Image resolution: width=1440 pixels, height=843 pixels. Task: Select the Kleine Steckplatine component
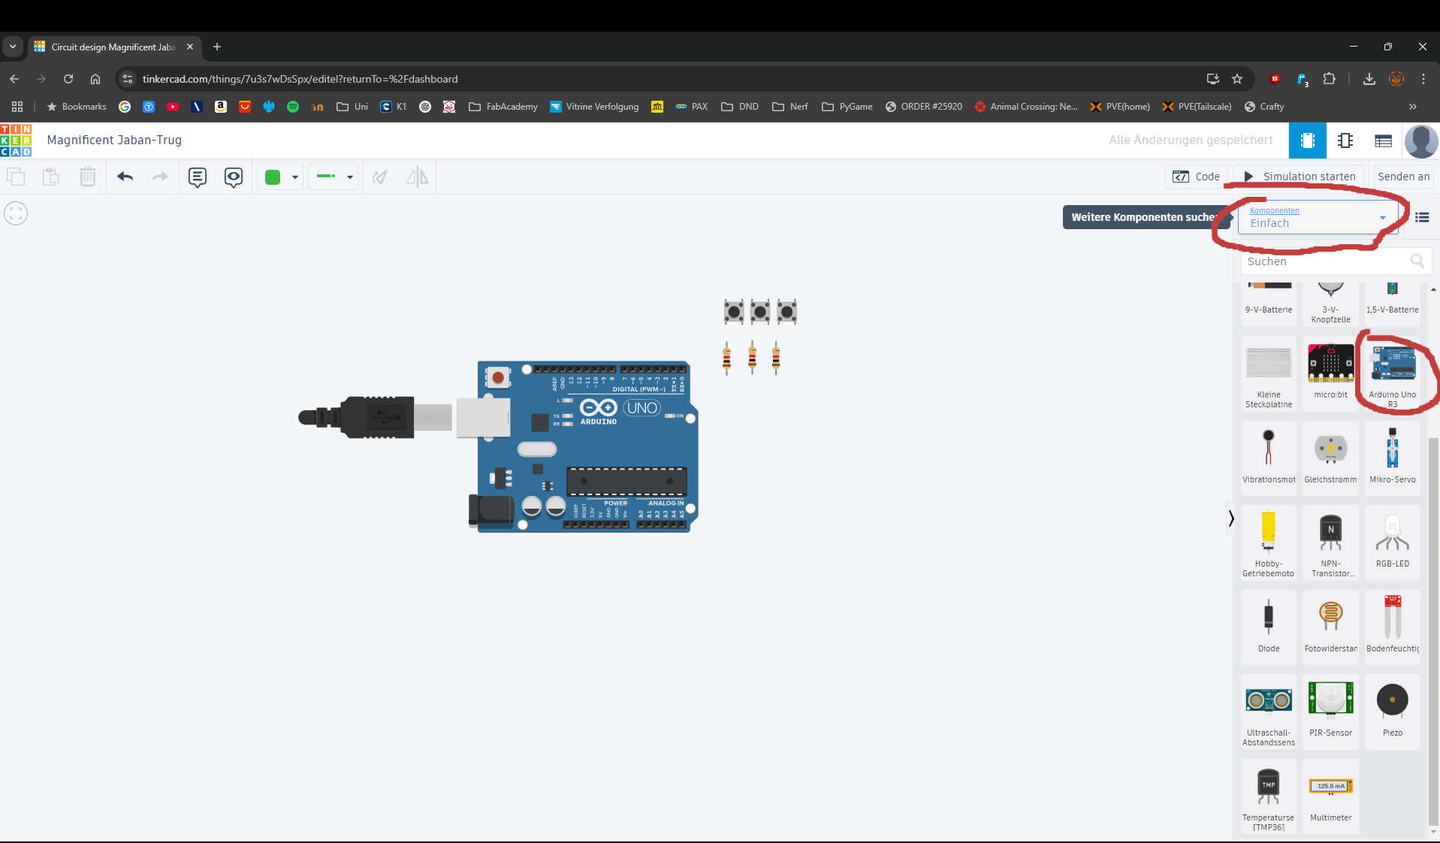click(1269, 374)
